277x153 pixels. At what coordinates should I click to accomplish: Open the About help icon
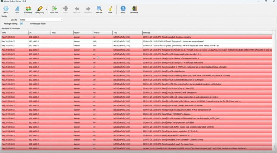[x=123, y=9]
